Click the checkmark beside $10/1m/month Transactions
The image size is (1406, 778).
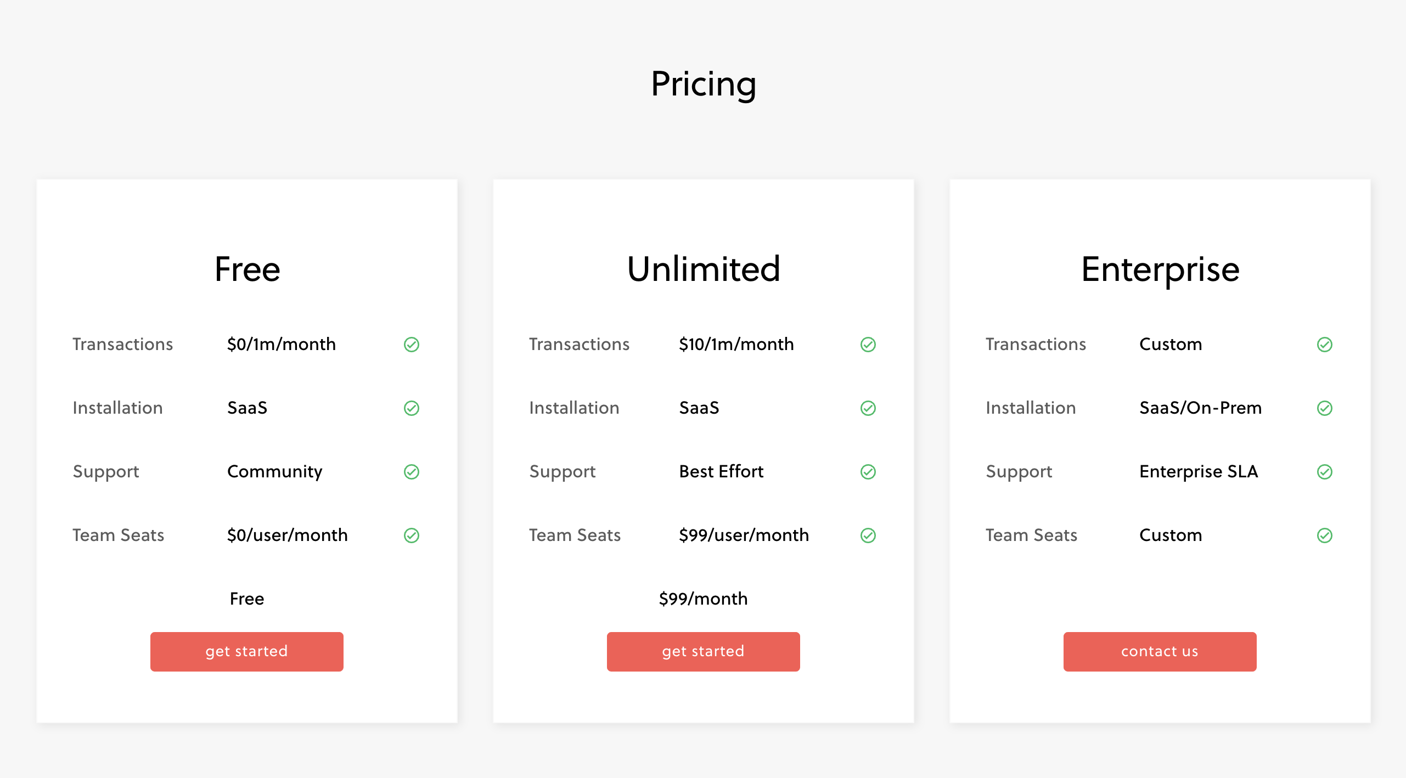pos(868,345)
